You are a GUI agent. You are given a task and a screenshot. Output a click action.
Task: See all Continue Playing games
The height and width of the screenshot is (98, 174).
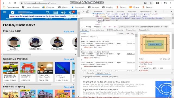69,59
